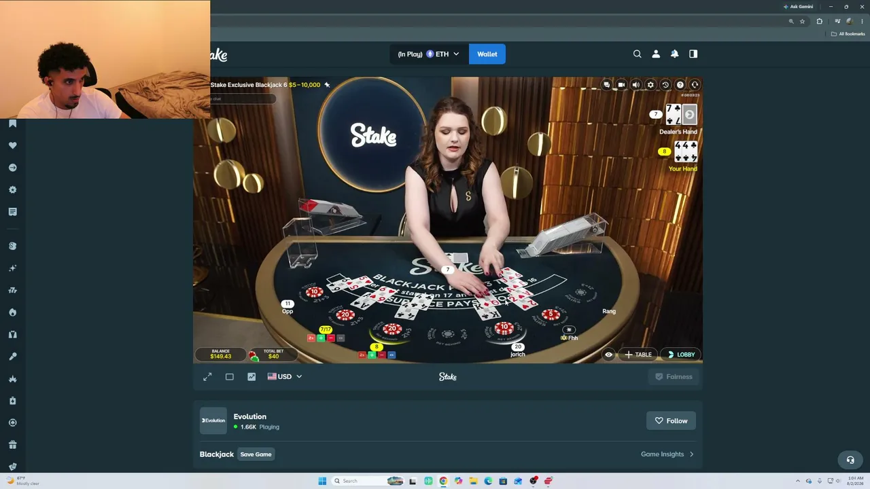This screenshot has width=870, height=489.
Task: Open the floating support headset button
Action: tap(850, 460)
